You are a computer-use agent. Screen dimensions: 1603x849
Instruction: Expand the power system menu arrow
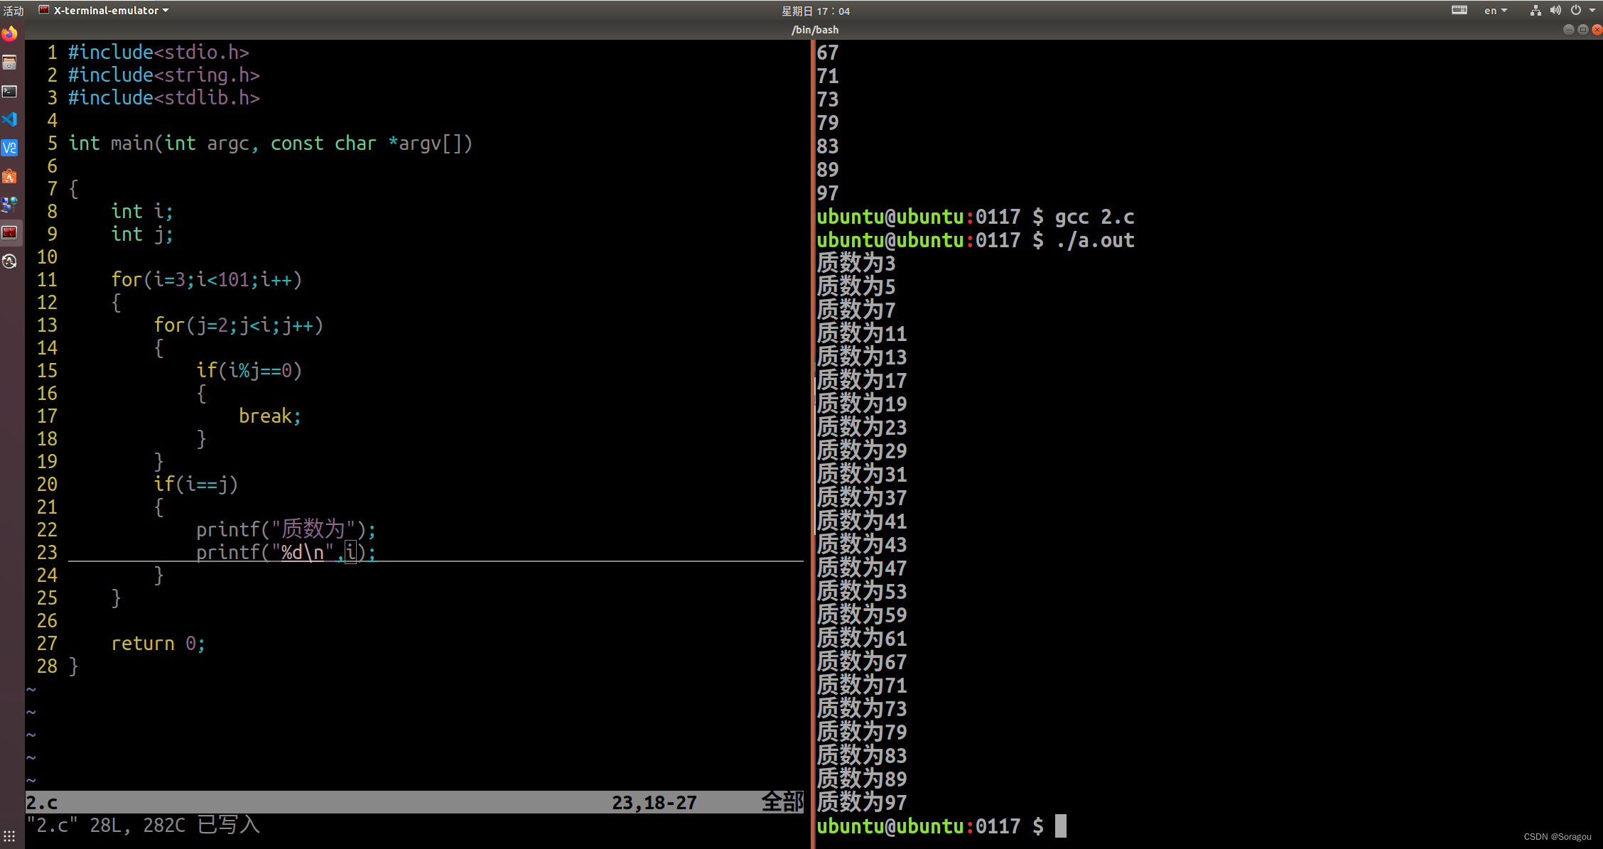1592,11
